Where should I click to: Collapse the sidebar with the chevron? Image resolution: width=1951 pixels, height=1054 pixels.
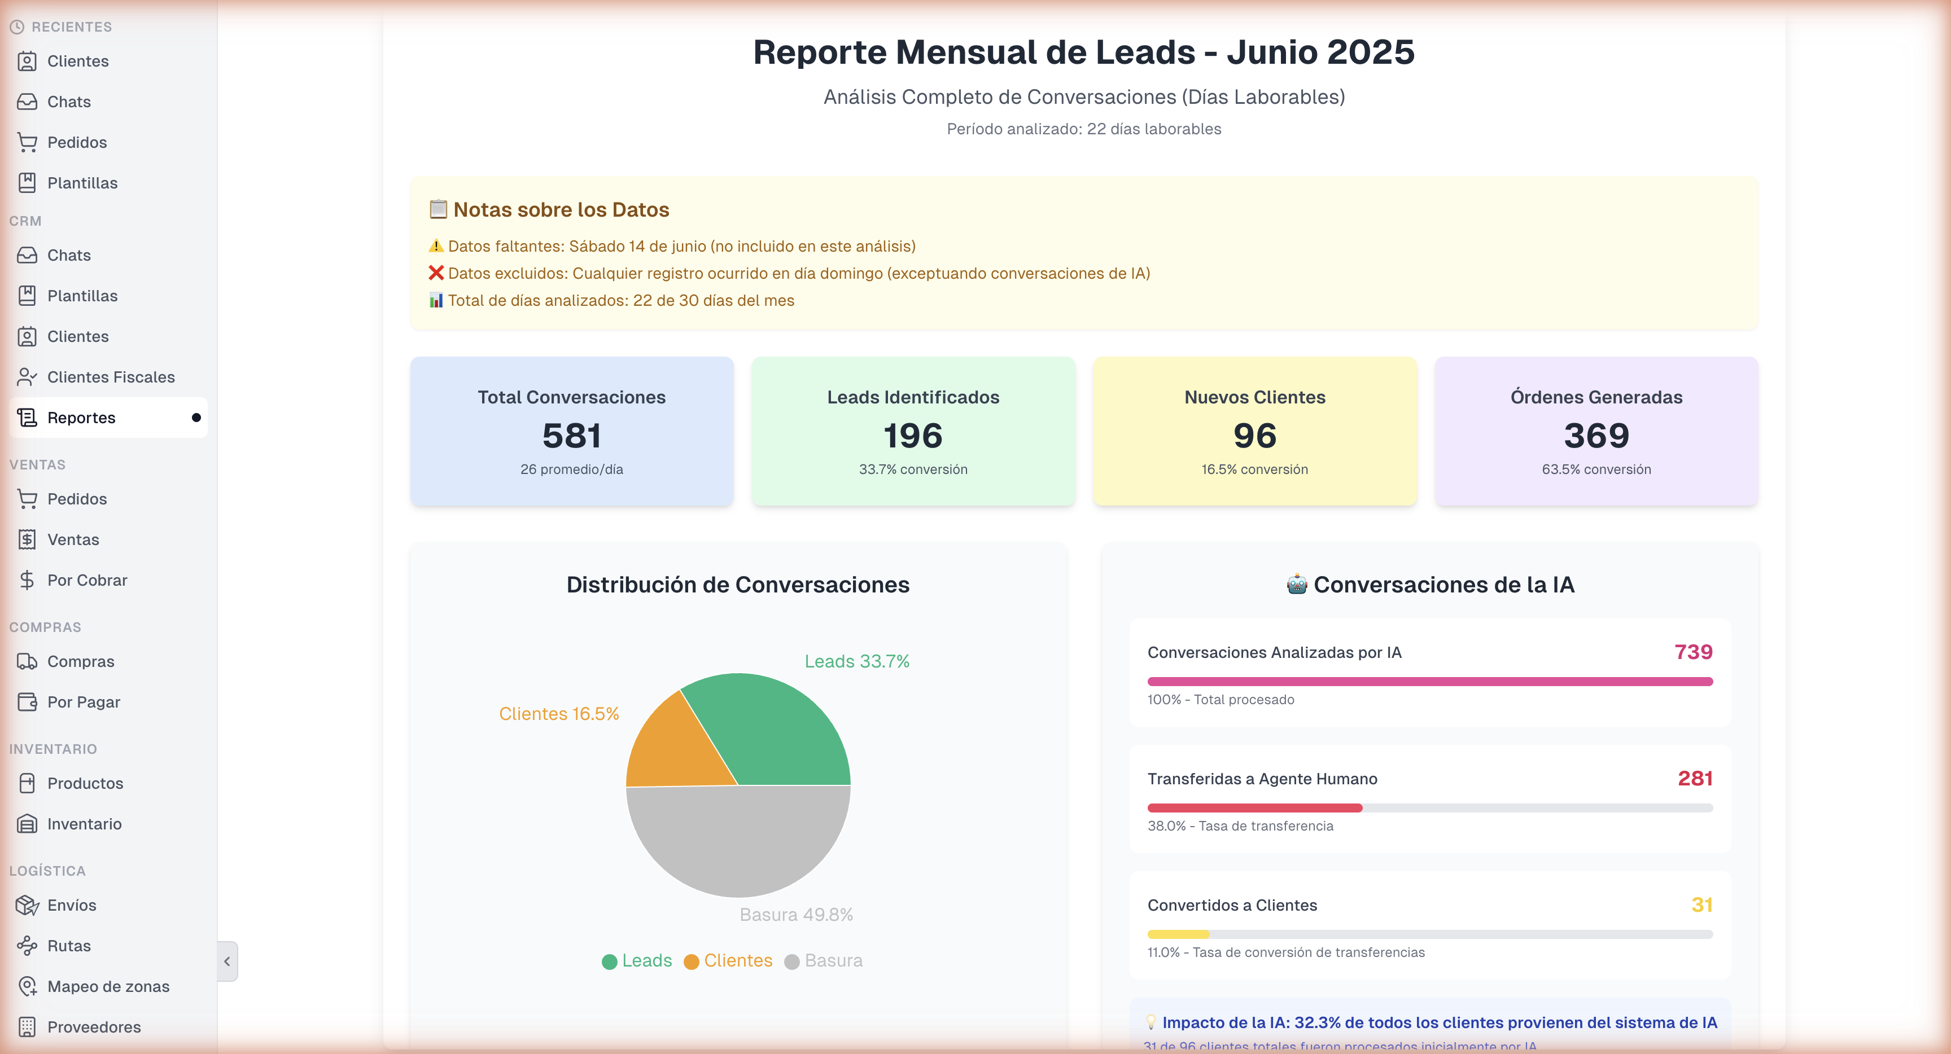click(227, 961)
